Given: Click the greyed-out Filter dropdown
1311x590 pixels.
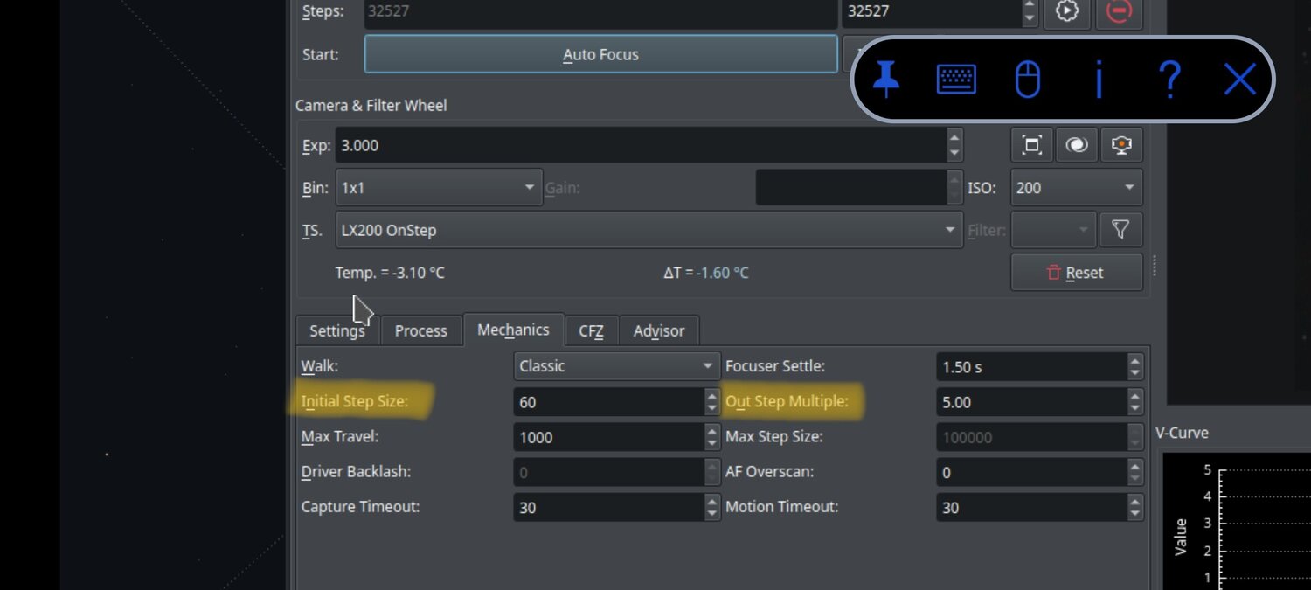Looking at the screenshot, I should pyautogui.click(x=1053, y=230).
